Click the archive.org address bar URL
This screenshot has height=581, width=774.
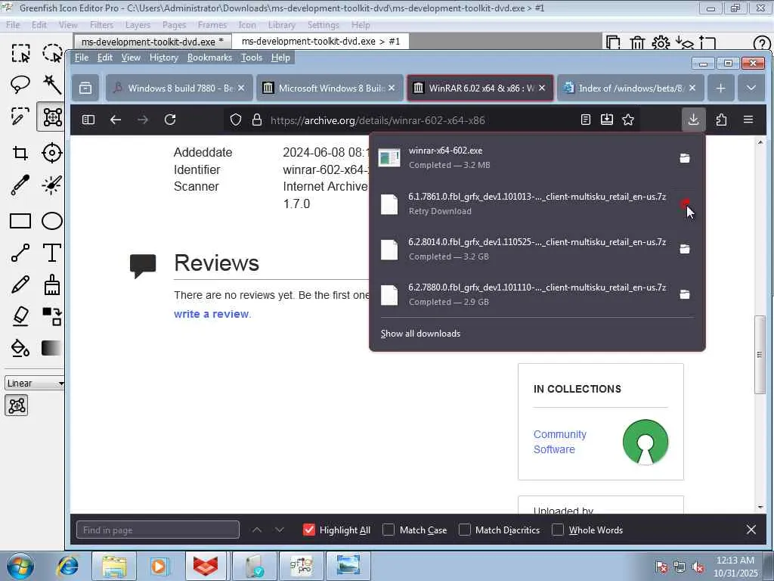tap(378, 120)
